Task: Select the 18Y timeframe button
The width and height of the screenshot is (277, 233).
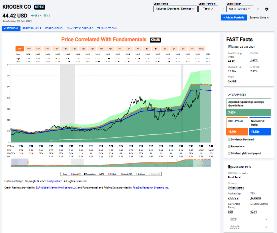Action: [38, 49]
